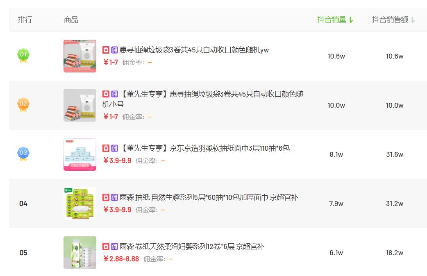This screenshot has height=276, width=427.
Task: Click the 抖音销量 column header
Action: click(x=332, y=20)
